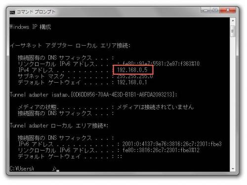The image size is (247, 185).
Task: Click the 'Tunnel adapter isatap' line
Action: click(x=93, y=94)
